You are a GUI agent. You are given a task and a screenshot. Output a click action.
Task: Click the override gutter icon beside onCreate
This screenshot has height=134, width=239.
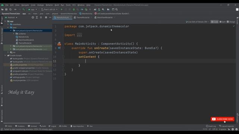click(59, 48)
